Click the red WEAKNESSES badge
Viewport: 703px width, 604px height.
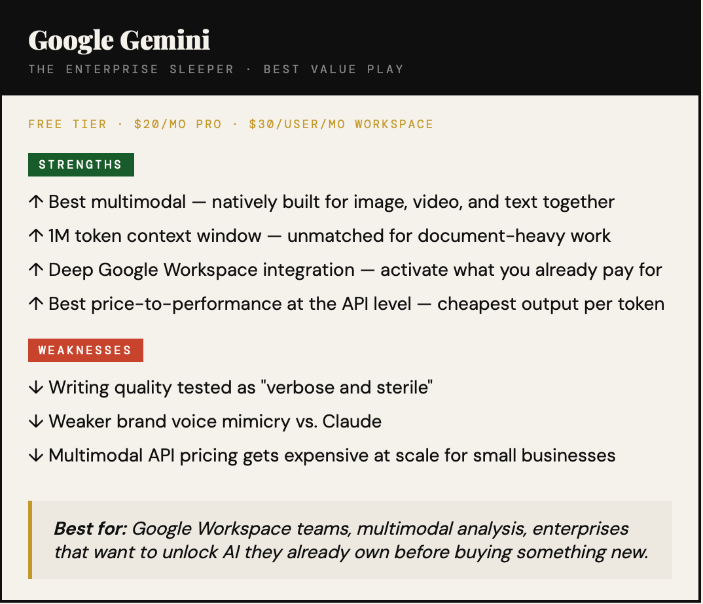(x=85, y=350)
